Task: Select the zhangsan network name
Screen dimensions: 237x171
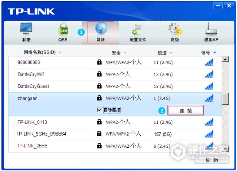Action: [28, 98]
